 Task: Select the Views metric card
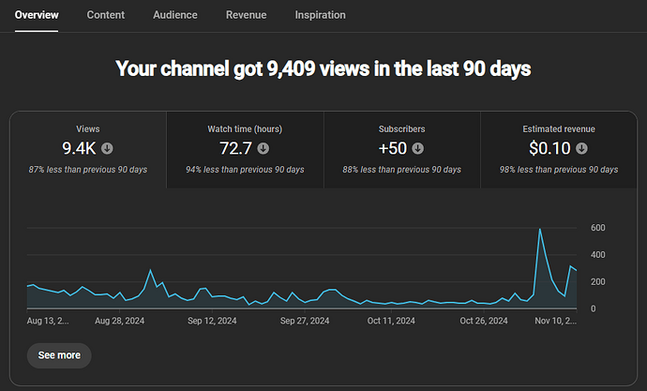click(x=88, y=150)
